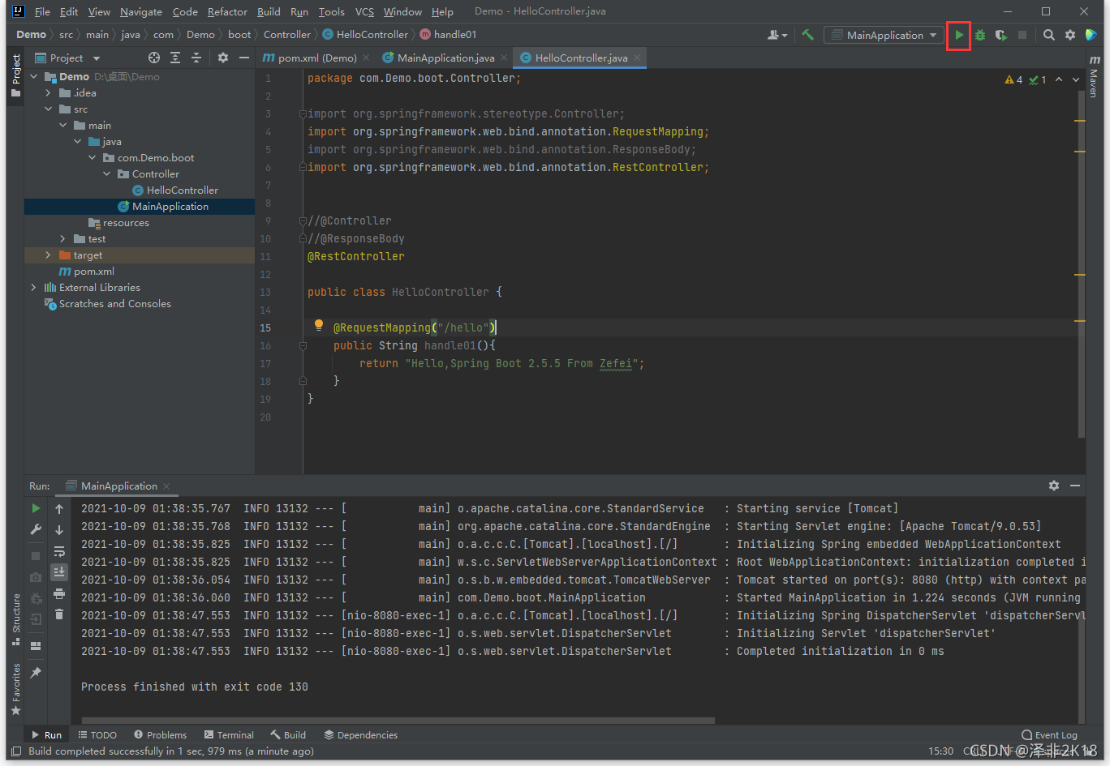1110x766 pixels.
Task: Open the Problems tool window
Action: [x=161, y=735]
